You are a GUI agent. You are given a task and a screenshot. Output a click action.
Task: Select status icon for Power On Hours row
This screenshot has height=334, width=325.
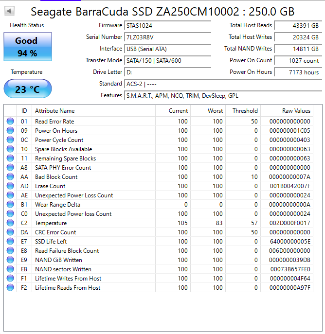click(x=10, y=130)
